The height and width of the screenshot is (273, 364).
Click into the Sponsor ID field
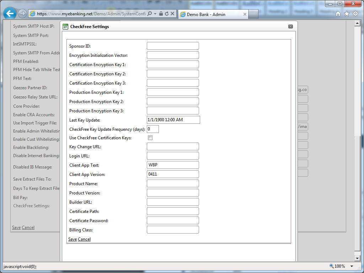click(173, 46)
